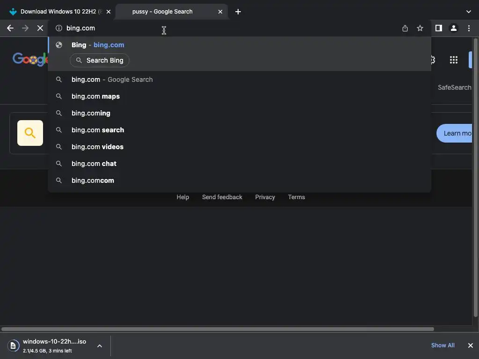This screenshot has height=359, width=479.
Task: Open SafeSearch settings link
Action: click(x=455, y=87)
